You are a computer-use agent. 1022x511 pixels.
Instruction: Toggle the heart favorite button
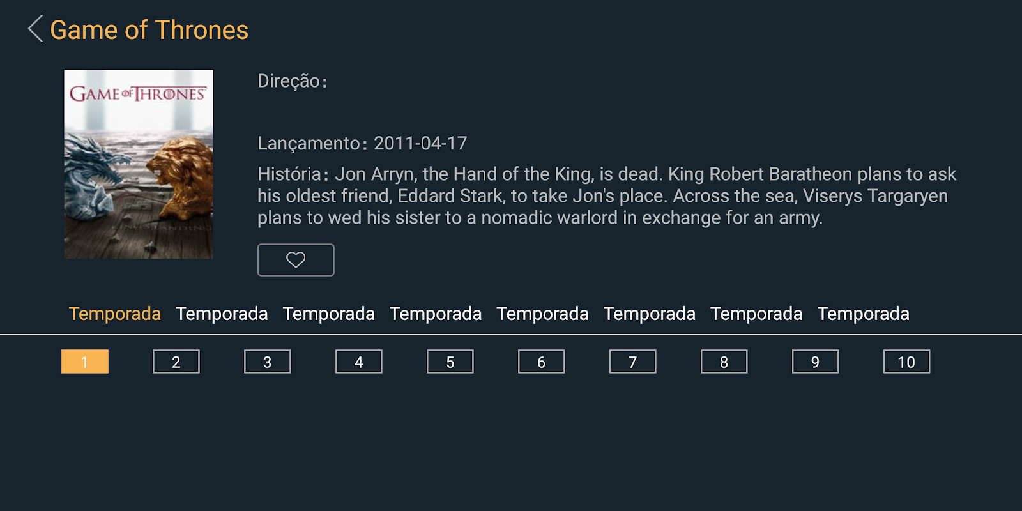[296, 260]
